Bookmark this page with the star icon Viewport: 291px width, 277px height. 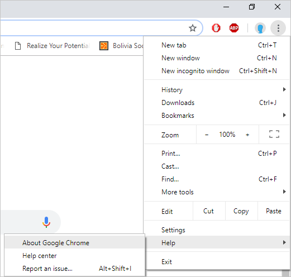[193, 28]
